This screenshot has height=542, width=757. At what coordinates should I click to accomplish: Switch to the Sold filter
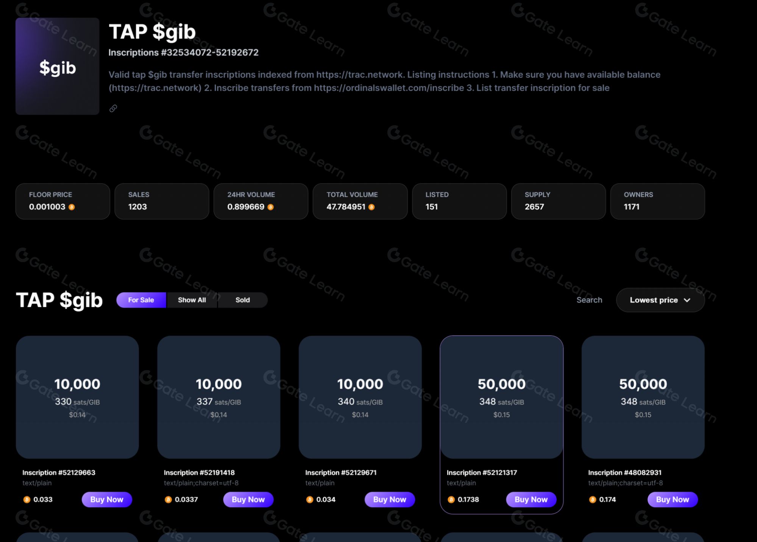pyautogui.click(x=242, y=300)
